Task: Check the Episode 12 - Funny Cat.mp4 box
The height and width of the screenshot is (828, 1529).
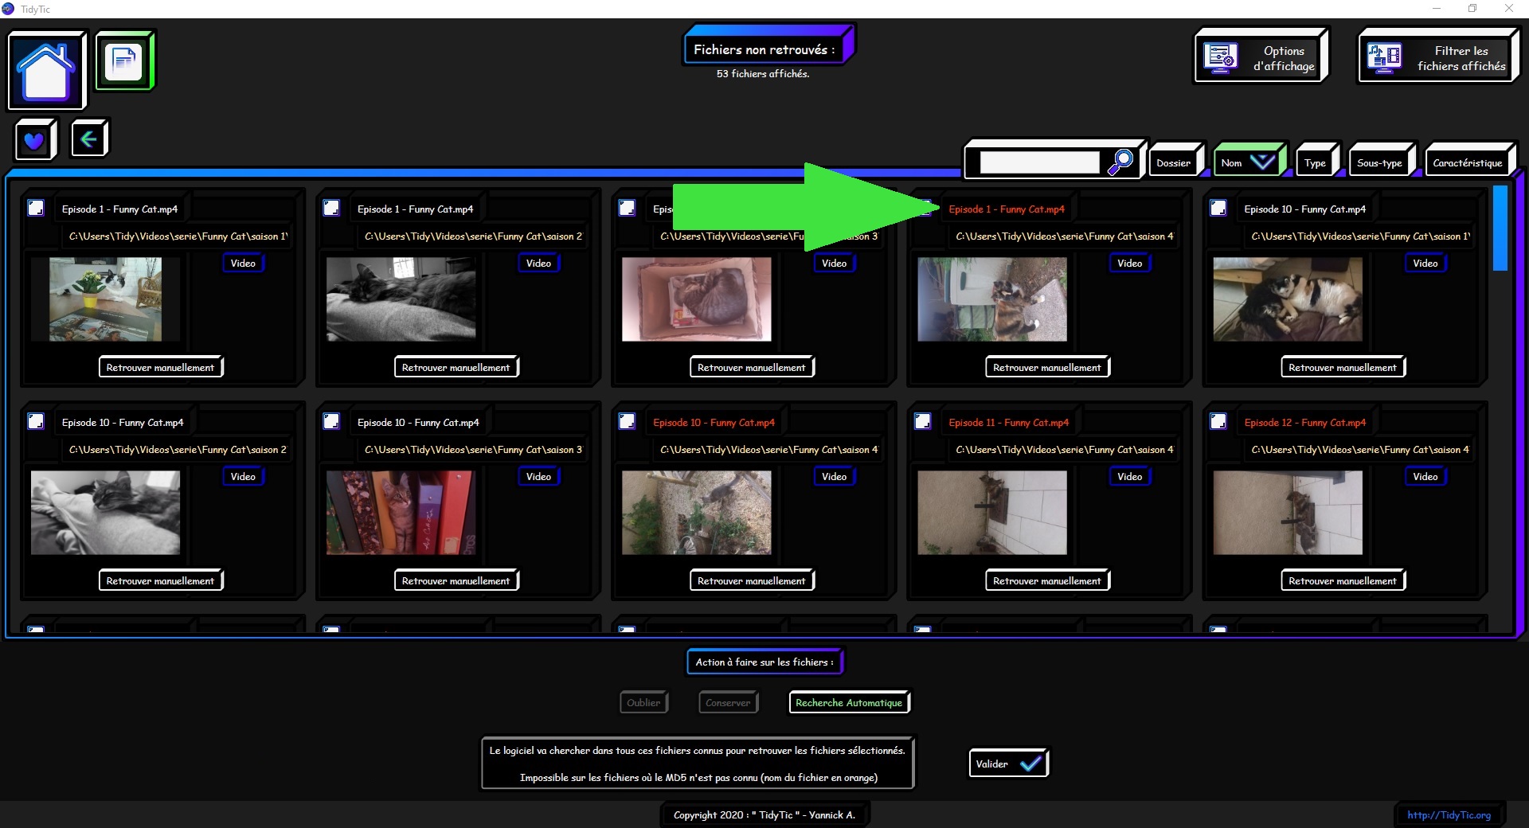Action: [1218, 421]
